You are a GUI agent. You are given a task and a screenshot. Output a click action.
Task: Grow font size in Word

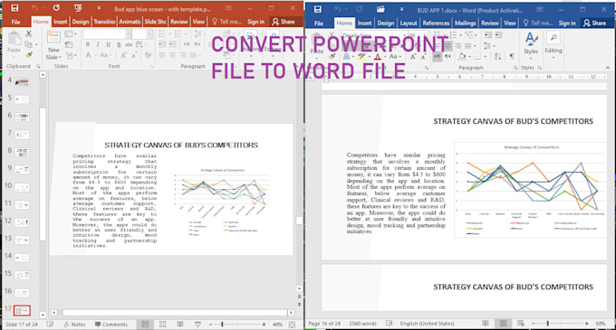pos(413,57)
